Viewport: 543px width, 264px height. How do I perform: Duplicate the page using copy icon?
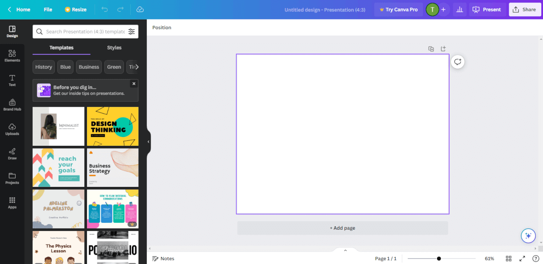point(431,49)
